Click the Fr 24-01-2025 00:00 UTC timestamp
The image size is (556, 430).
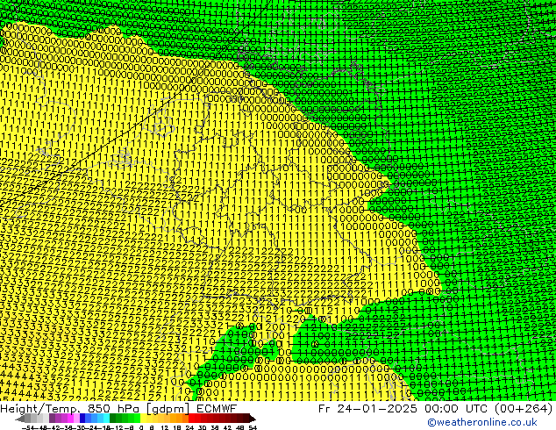pyautogui.click(x=436, y=409)
